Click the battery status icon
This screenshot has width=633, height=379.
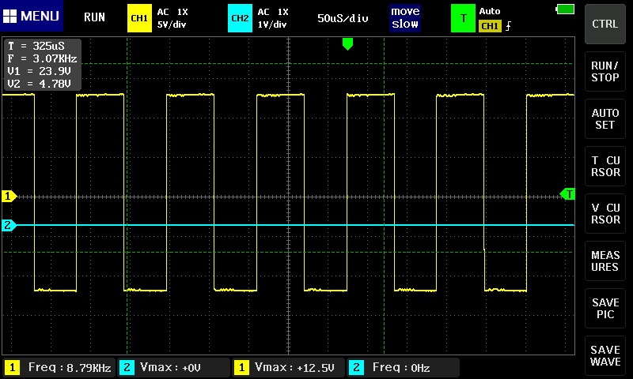(565, 9)
